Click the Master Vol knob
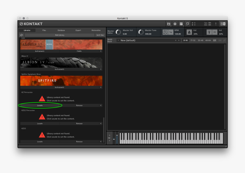Image resolution: width=245 pixels, height=173 pixels. coord(118,32)
